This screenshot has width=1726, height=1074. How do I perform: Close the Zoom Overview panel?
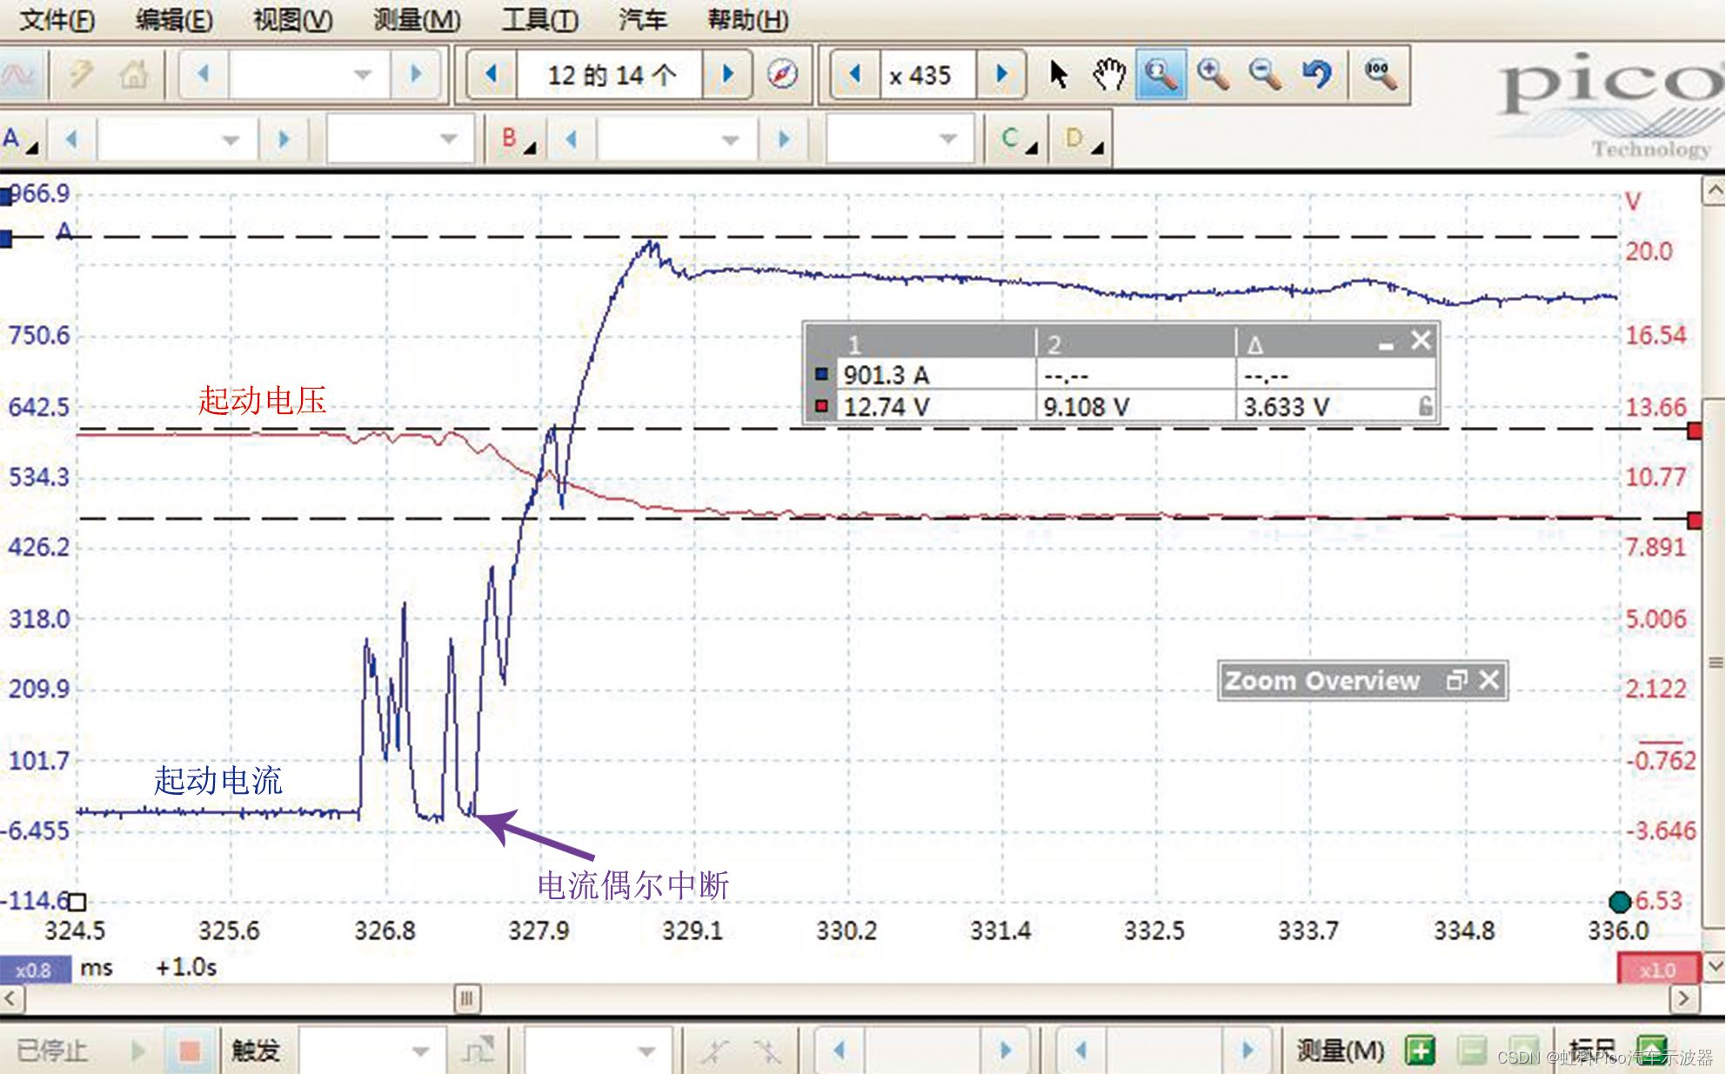point(1489,680)
